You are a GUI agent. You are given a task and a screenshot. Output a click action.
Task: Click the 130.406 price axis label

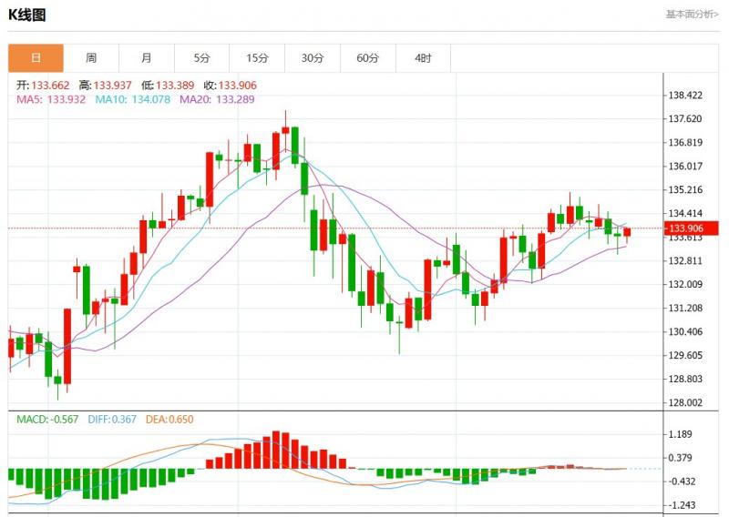(x=685, y=331)
